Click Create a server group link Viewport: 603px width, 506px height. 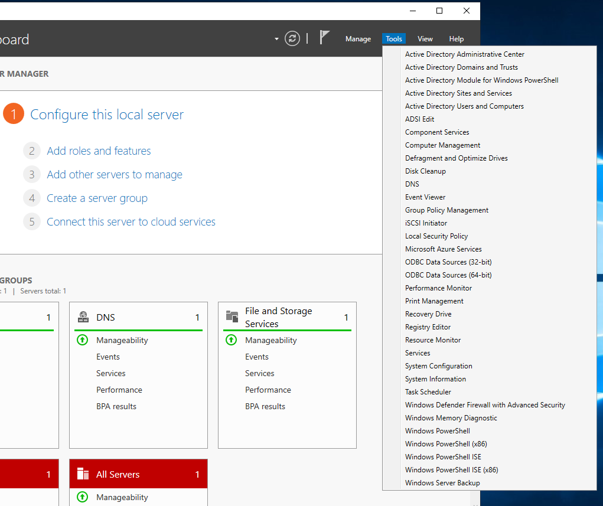point(97,198)
